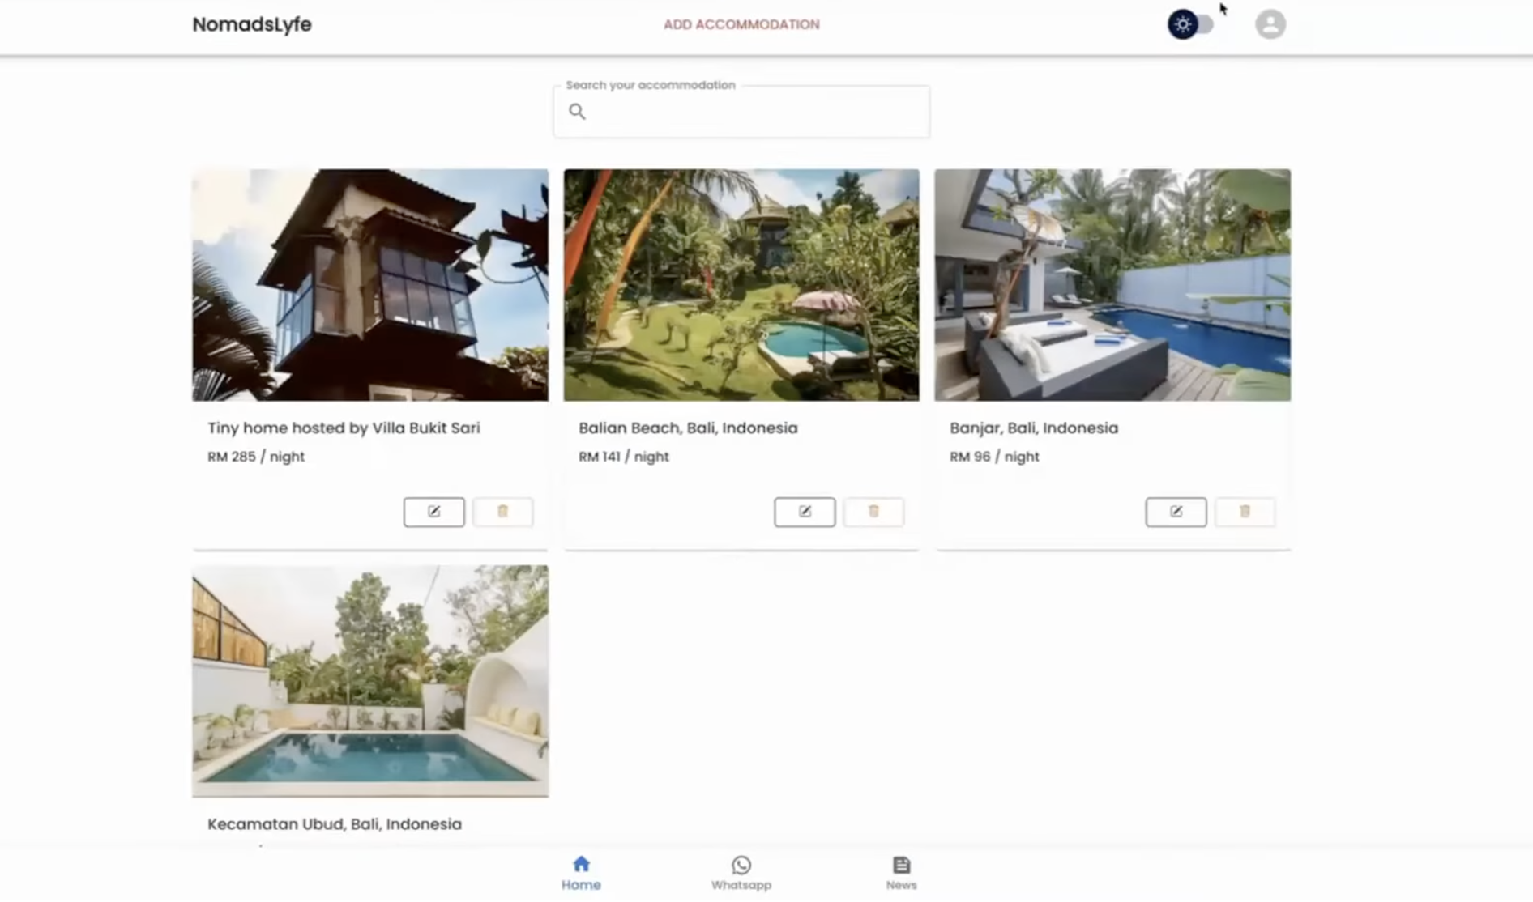The width and height of the screenshot is (1533, 902).
Task: Edit the Balian Beach listing
Action: pyautogui.click(x=805, y=512)
